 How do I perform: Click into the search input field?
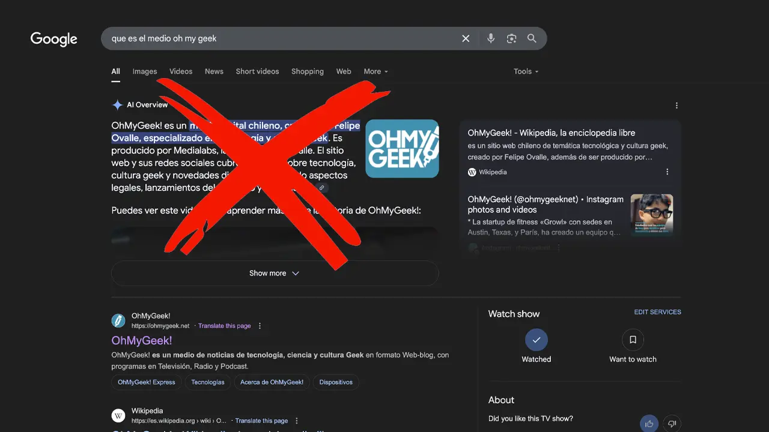(x=276, y=38)
